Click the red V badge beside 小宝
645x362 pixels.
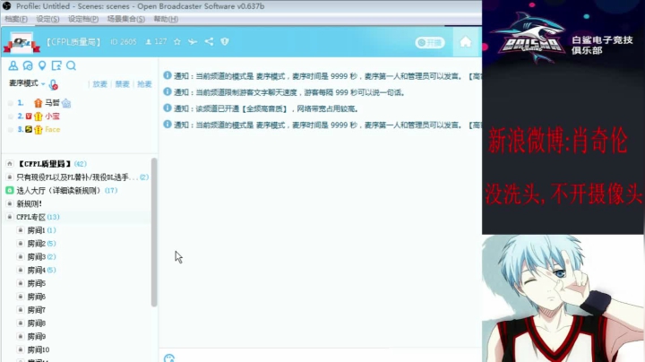pos(29,116)
